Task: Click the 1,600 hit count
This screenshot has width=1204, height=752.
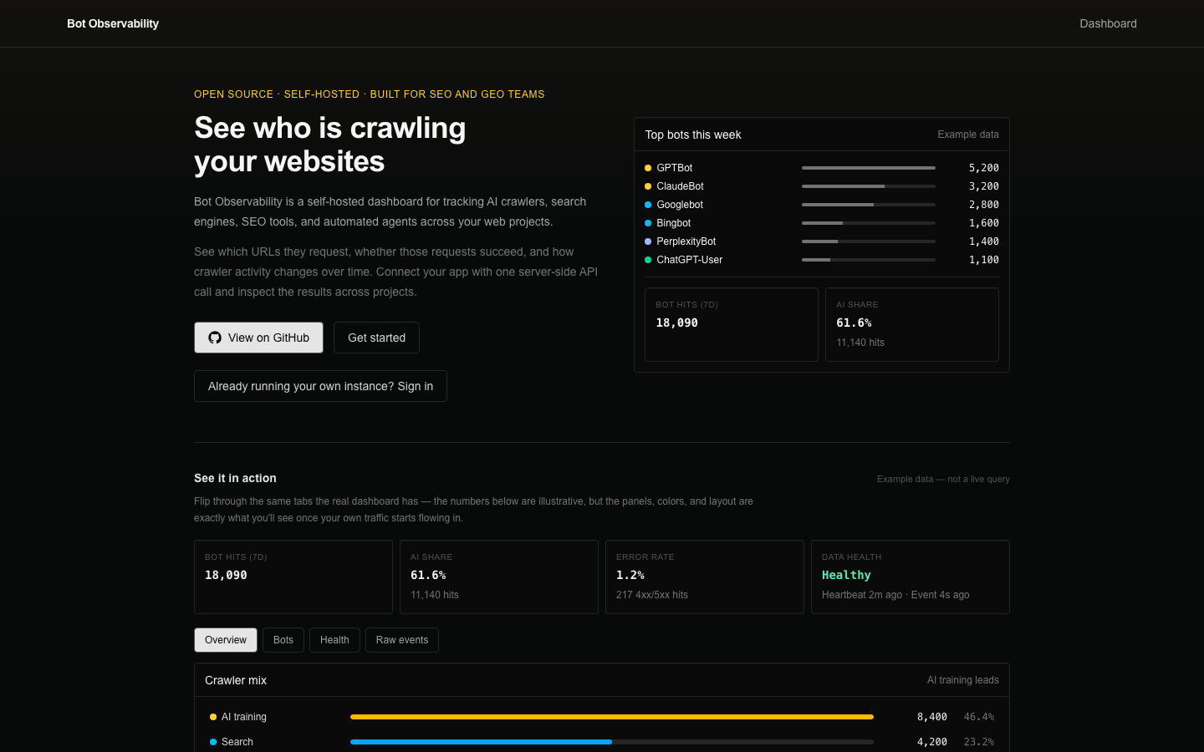Action: click(x=984, y=223)
